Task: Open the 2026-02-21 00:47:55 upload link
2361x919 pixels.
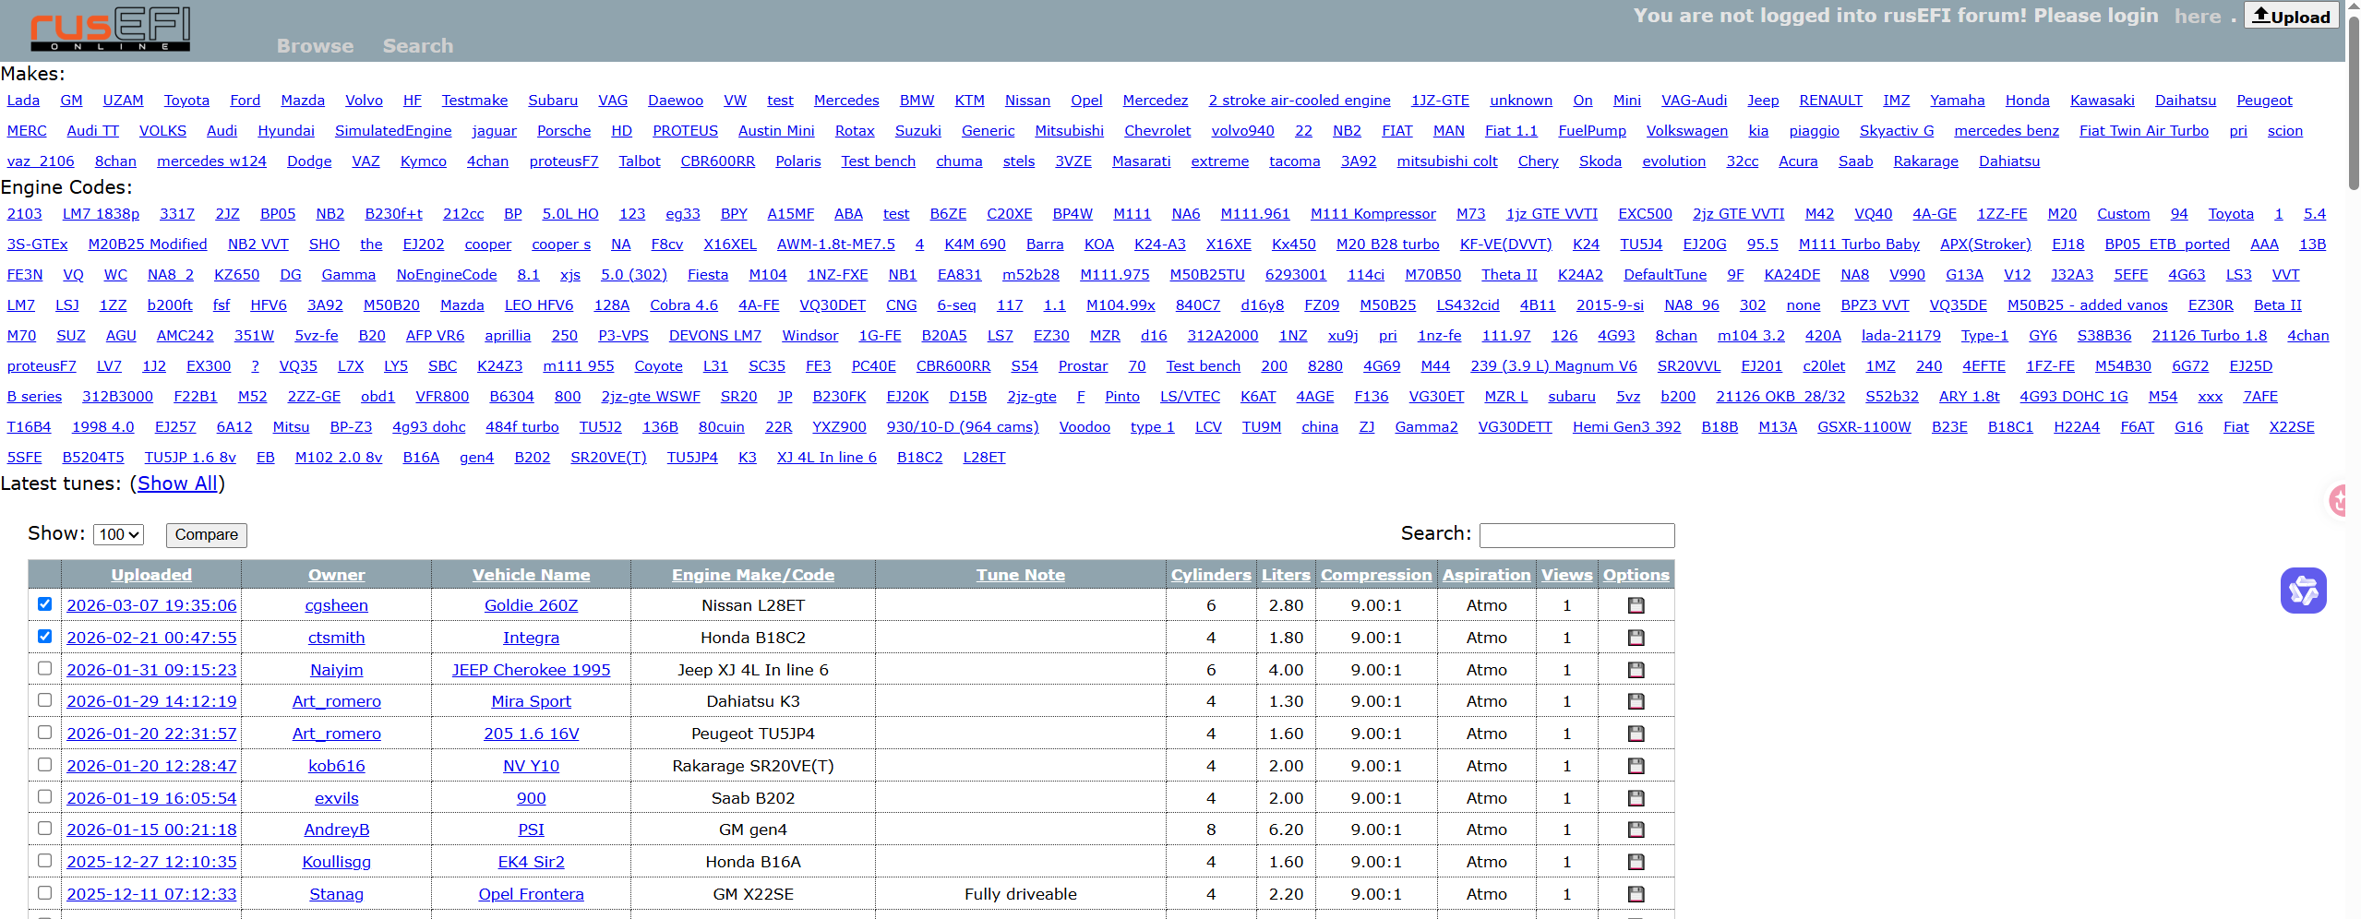Action: 151,639
